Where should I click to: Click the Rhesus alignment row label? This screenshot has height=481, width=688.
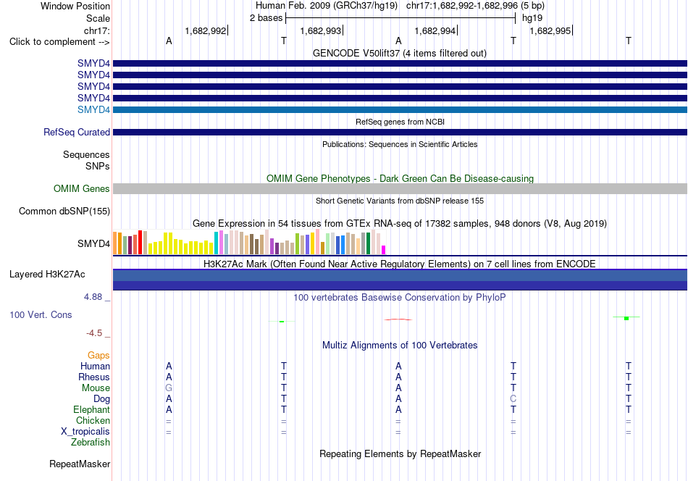point(94,377)
